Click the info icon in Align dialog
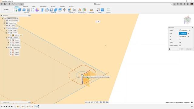The width and height of the screenshot is (194, 109). pyautogui.click(x=170, y=49)
